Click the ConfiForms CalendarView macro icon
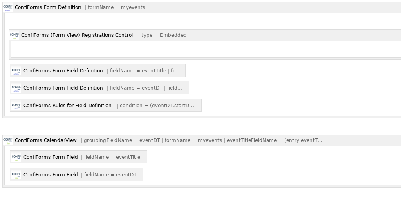This screenshot has height=199, width=401. click(x=8, y=140)
